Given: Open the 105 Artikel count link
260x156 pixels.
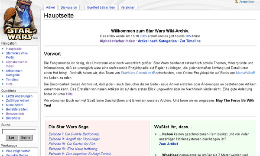Looking at the screenshot, I should pyautogui.click(x=188, y=36).
